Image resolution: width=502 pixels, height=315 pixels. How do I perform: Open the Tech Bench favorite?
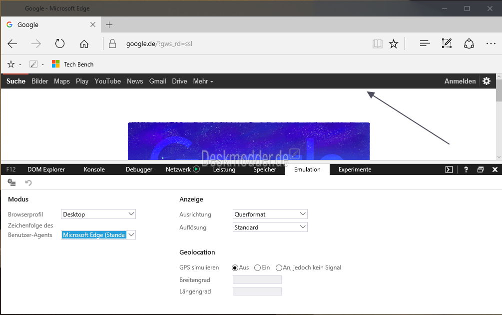[72, 64]
